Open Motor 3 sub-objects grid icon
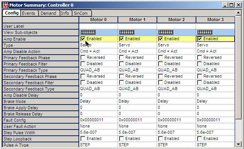This screenshot has height=149, width=244. click(x=205, y=32)
